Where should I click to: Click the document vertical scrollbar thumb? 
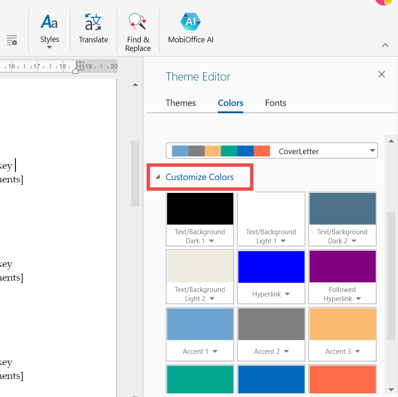point(135,173)
